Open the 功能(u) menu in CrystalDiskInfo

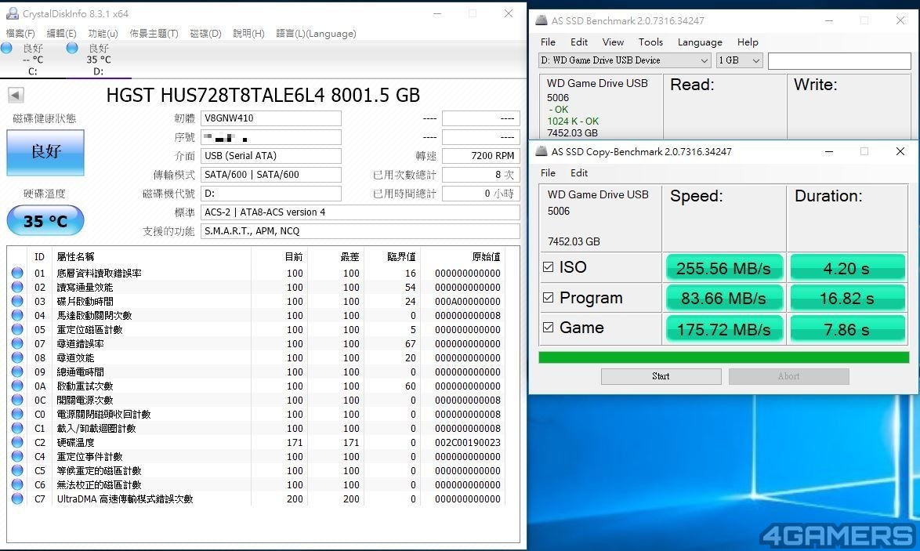(103, 34)
